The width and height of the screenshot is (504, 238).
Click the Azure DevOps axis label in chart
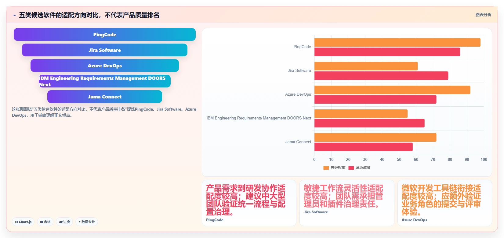(298, 94)
